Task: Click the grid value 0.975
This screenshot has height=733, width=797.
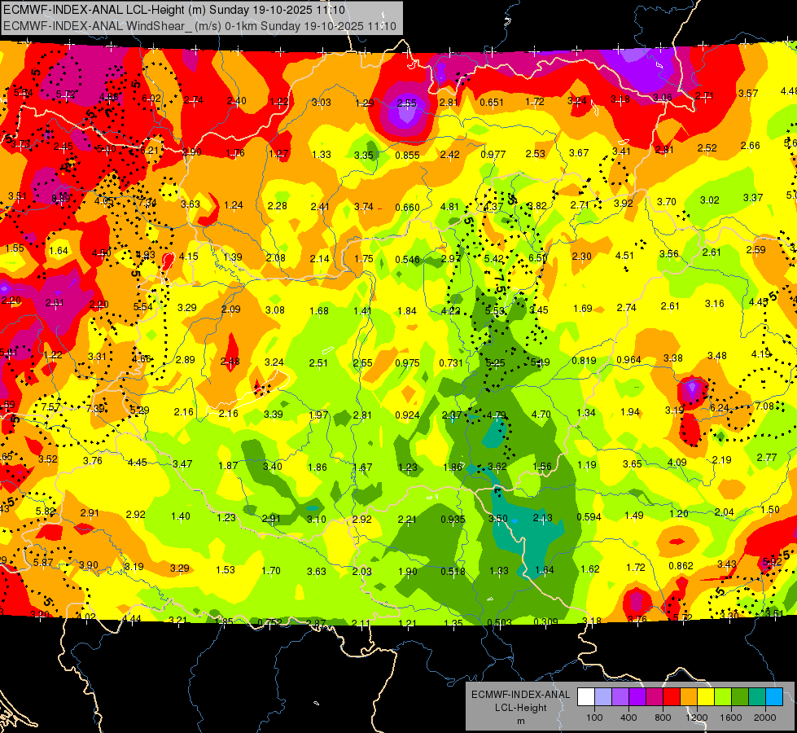Action: click(x=408, y=363)
